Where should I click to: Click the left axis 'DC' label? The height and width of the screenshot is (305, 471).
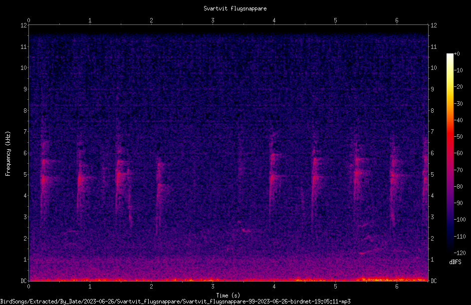[23, 281]
